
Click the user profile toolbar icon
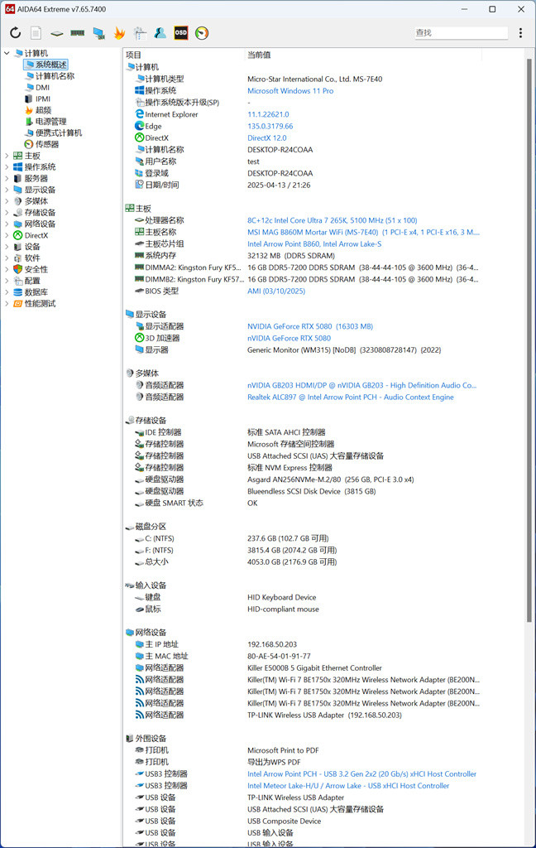pos(160,33)
